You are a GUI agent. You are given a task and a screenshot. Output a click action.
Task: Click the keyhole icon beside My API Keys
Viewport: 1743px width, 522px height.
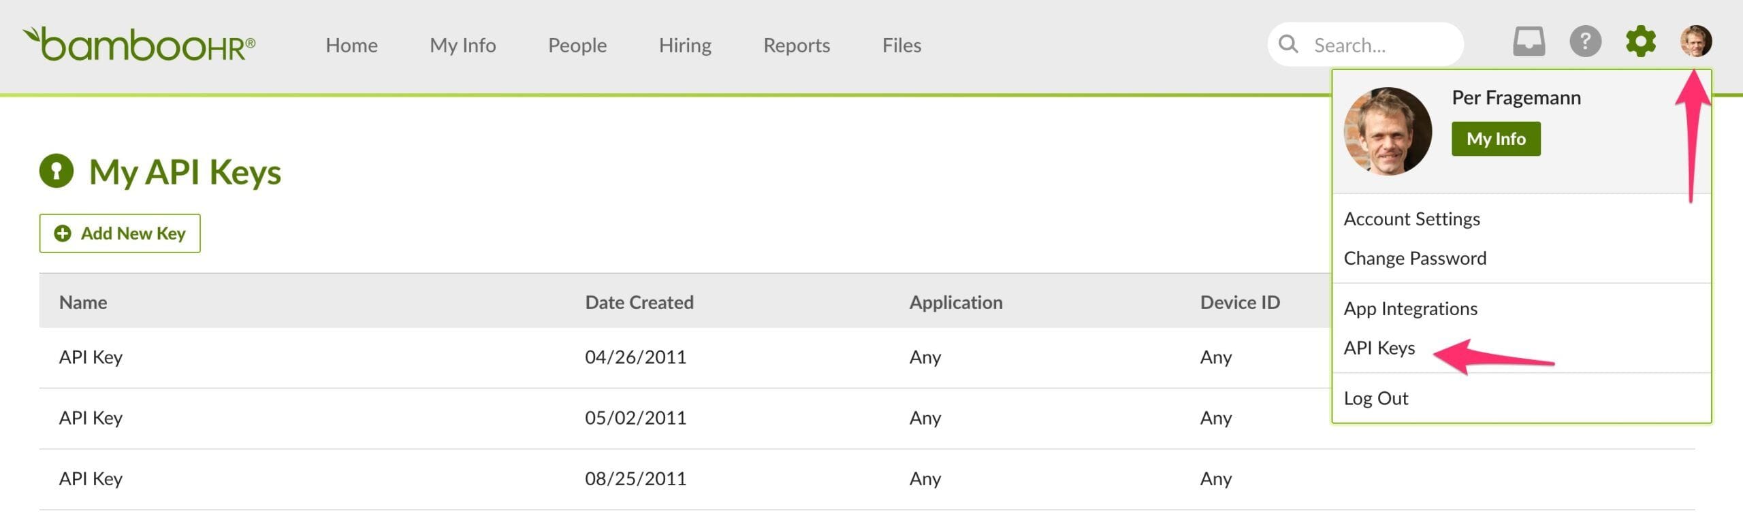point(57,171)
